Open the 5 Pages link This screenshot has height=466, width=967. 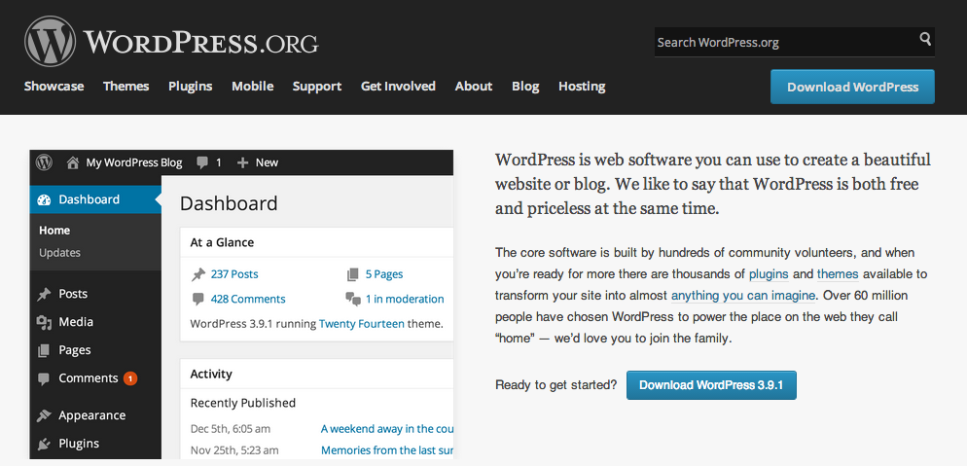point(383,274)
